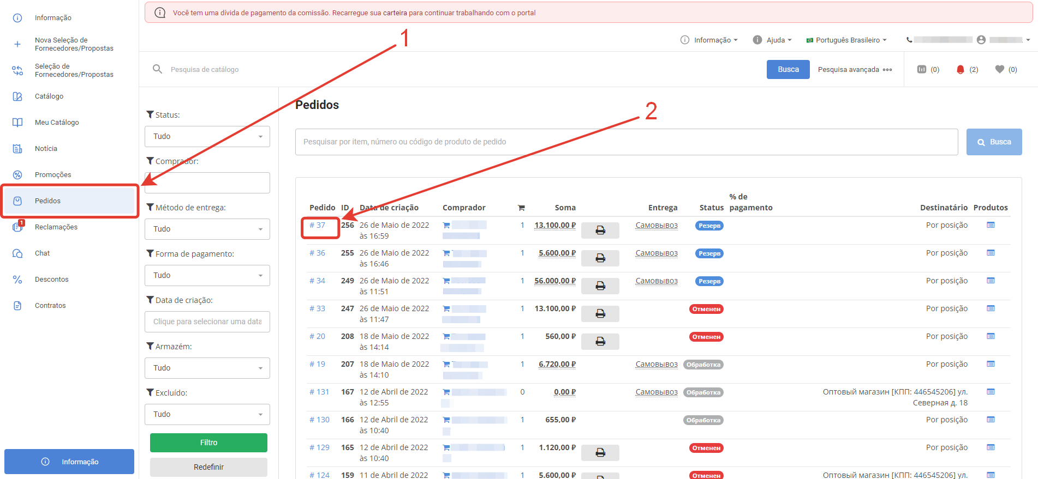The width and height of the screenshot is (1038, 479).
Task: Click the green Filtro button
Action: (208, 442)
